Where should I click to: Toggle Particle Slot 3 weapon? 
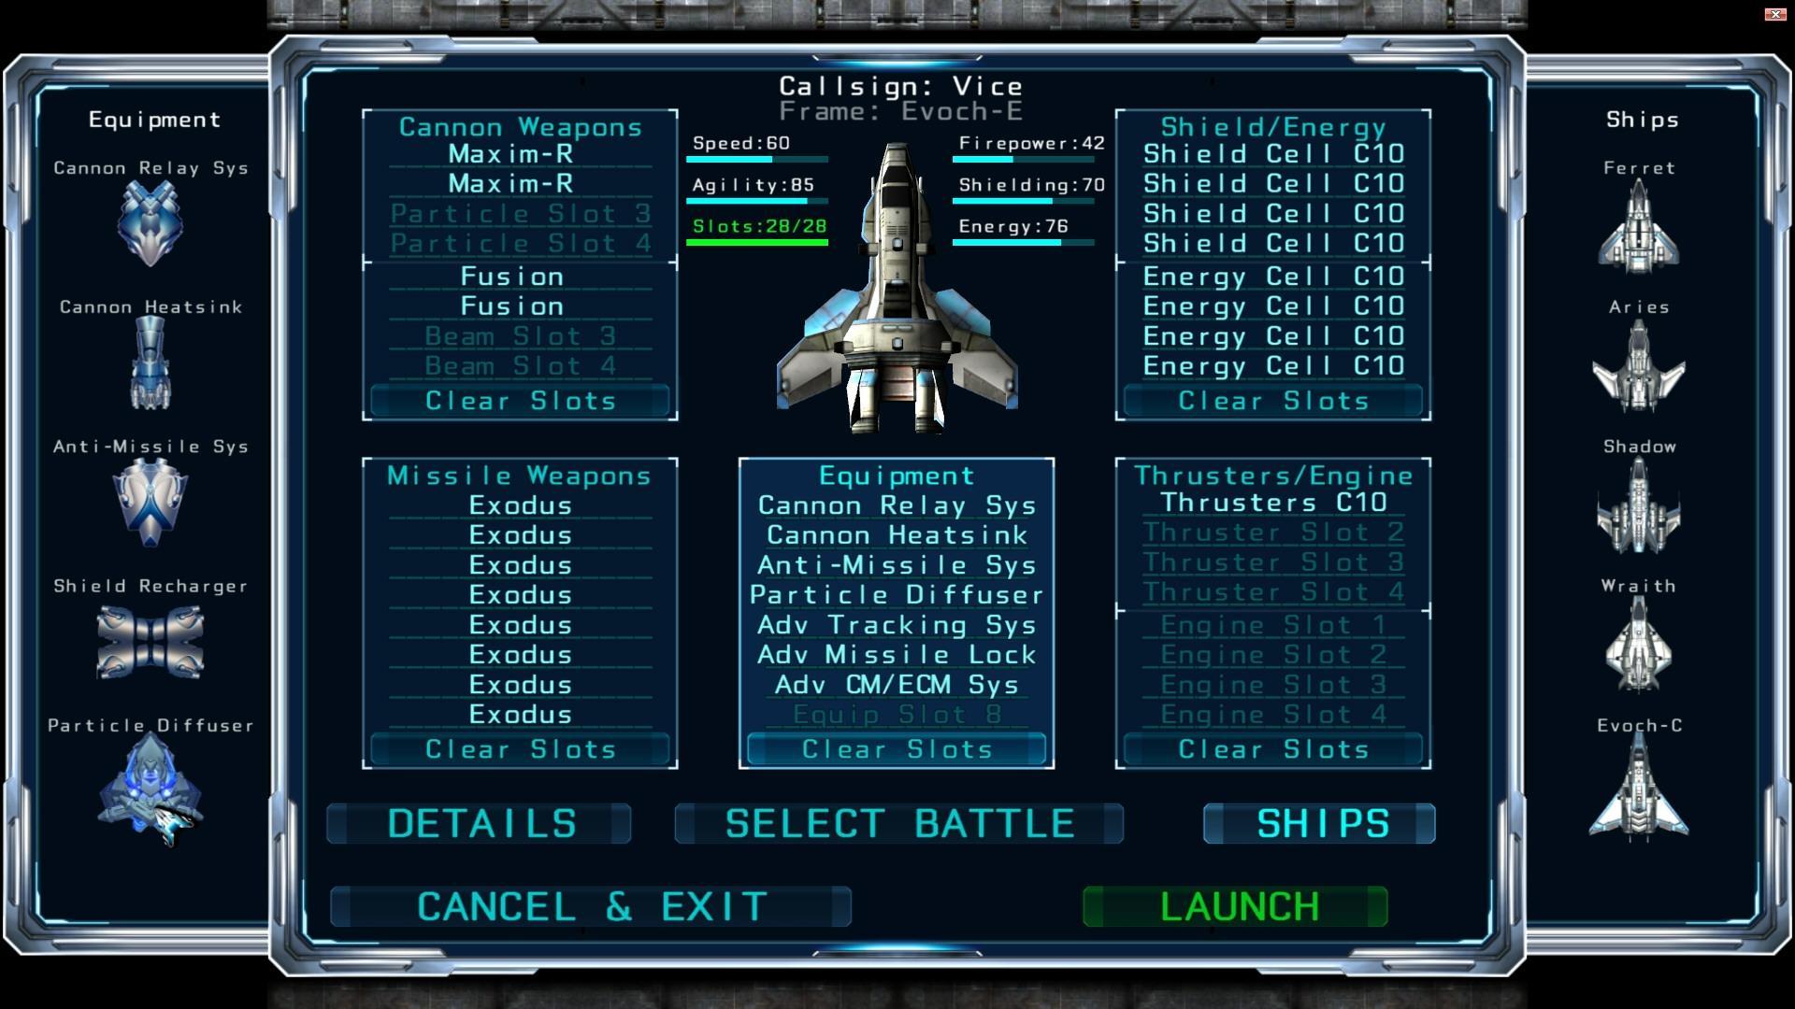520,213
